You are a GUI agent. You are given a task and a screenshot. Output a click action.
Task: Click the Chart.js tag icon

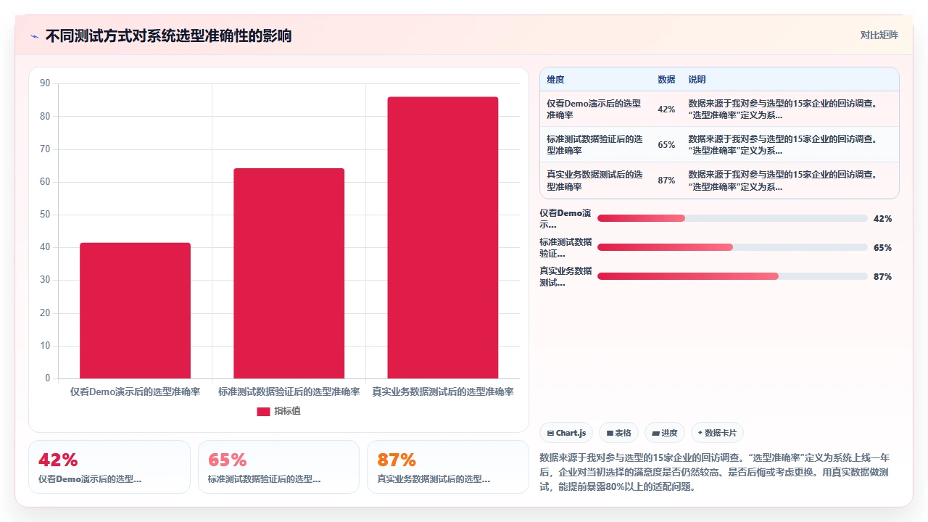click(551, 433)
